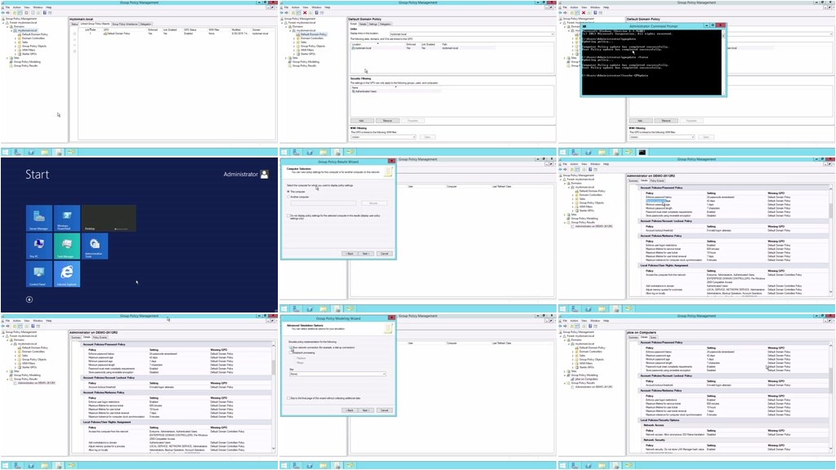Open the Display links in this location dropdown
The width and height of the screenshot is (836, 470).
[x=472, y=34]
